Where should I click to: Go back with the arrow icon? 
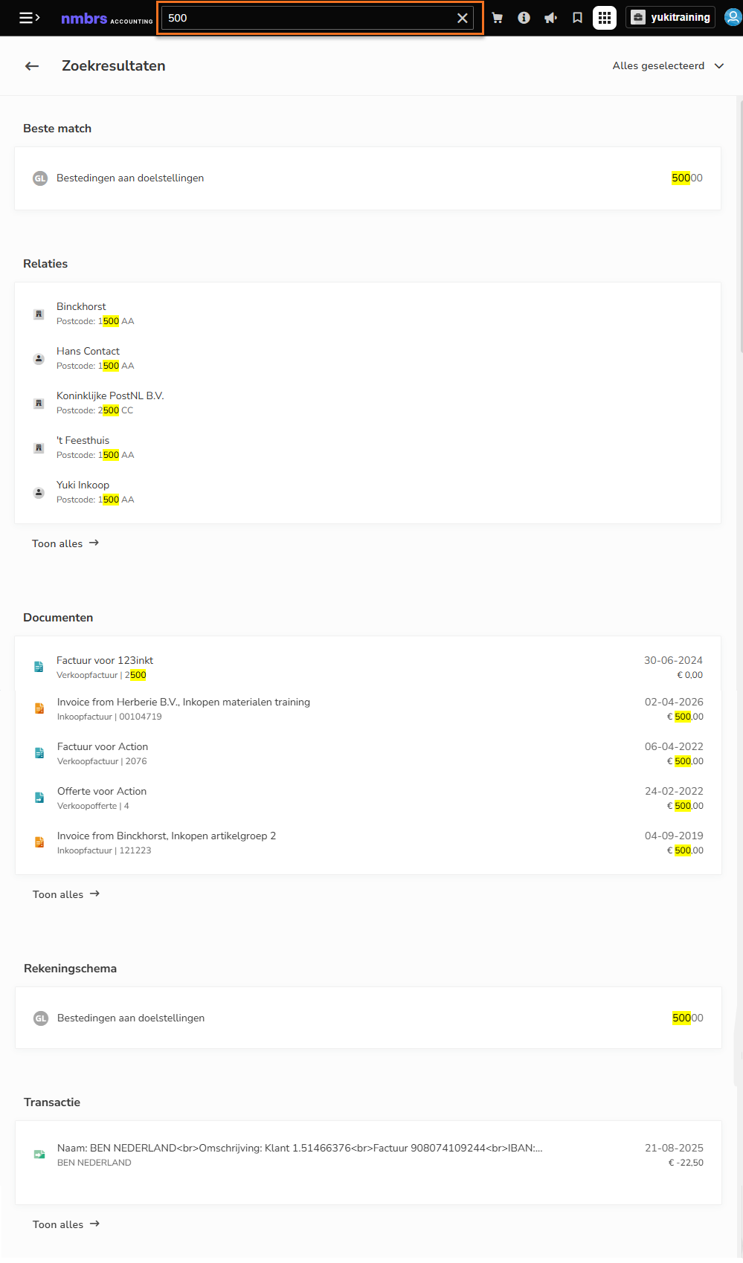tap(32, 66)
